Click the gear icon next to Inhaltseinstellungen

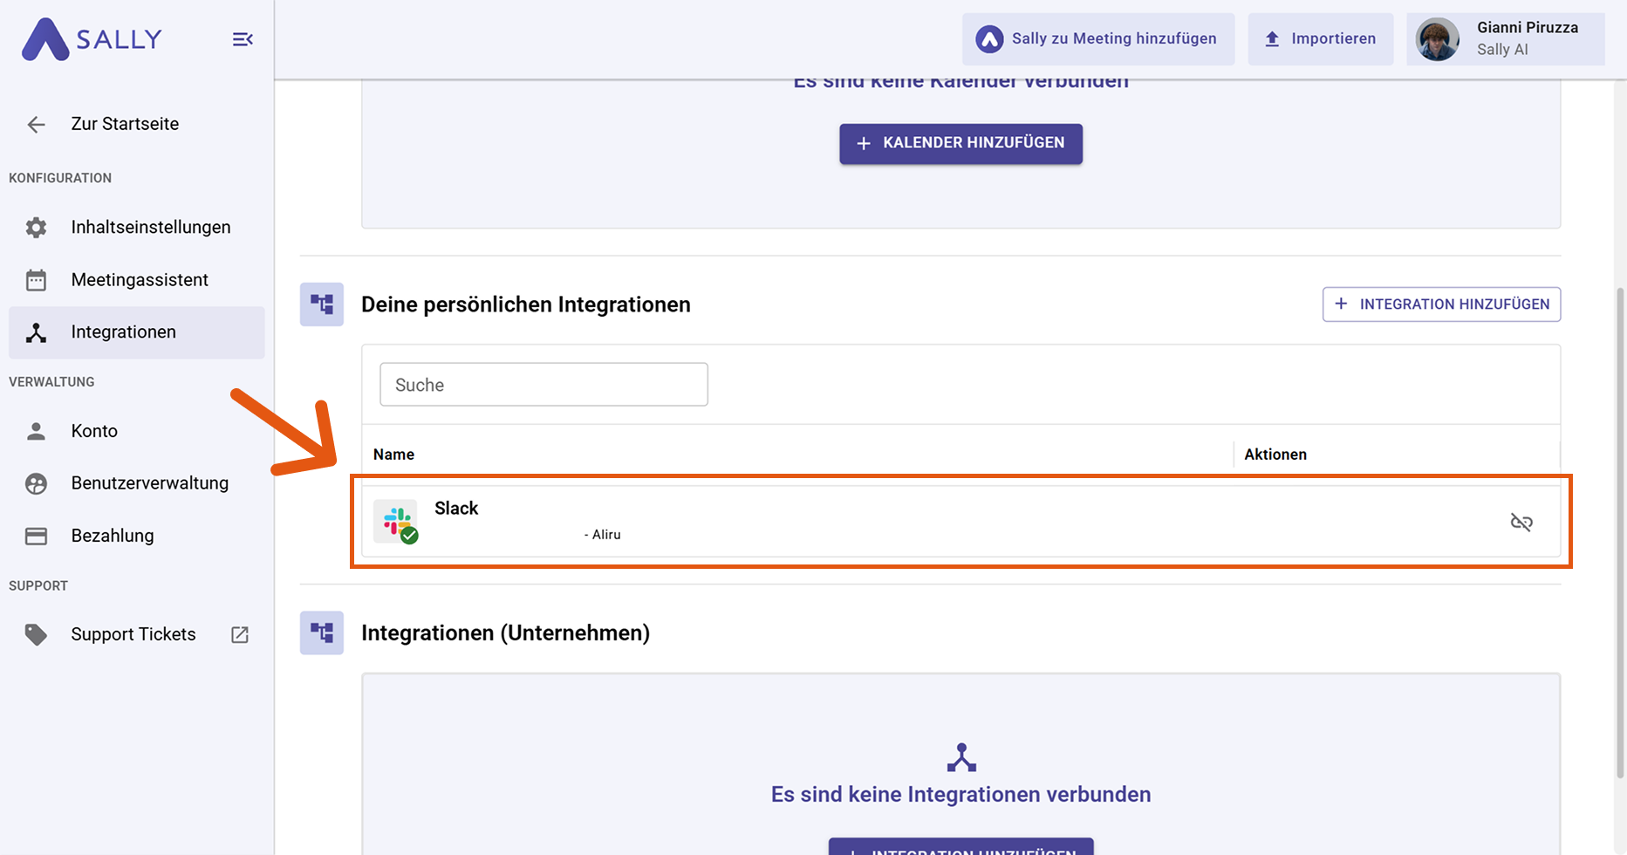click(36, 227)
